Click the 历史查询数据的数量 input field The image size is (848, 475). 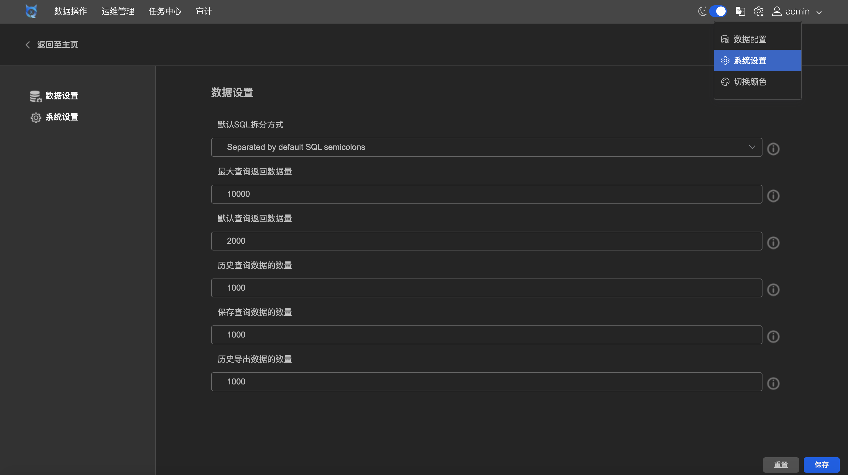487,288
